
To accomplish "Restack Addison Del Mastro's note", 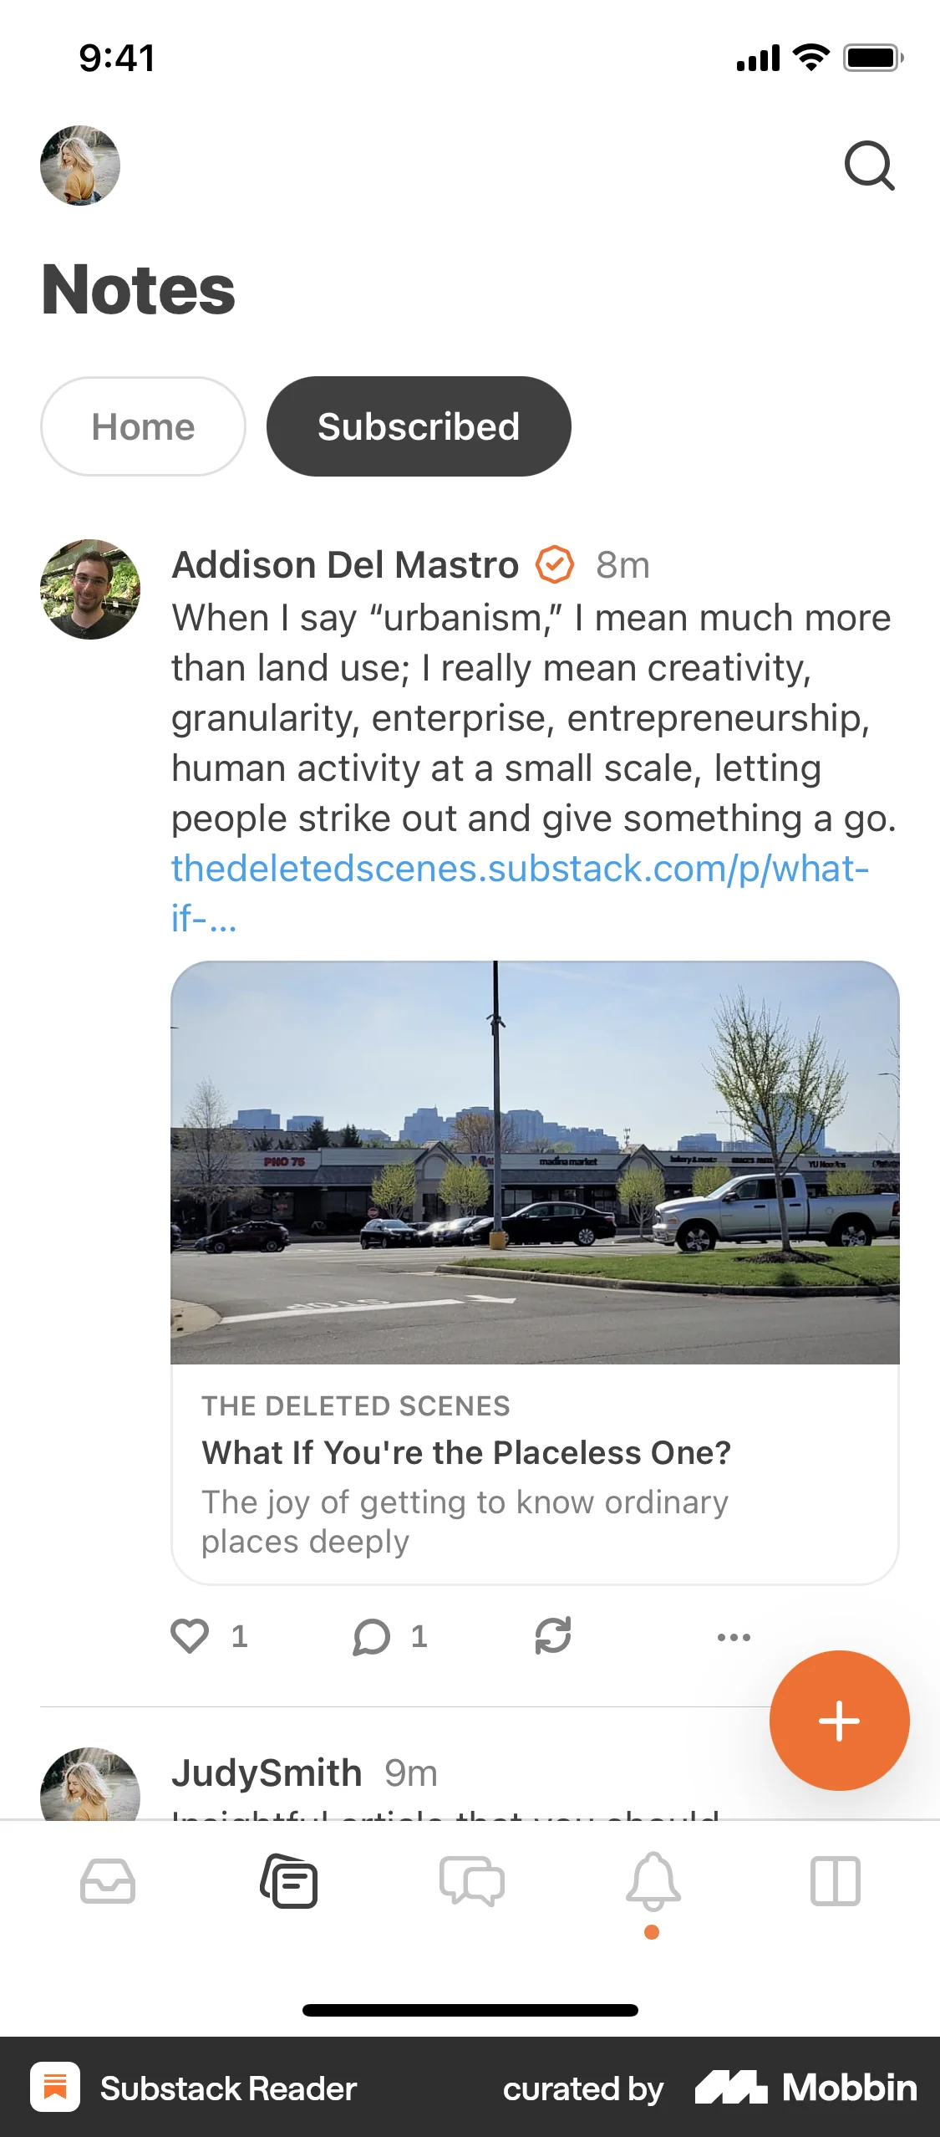I will point(551,1636).
